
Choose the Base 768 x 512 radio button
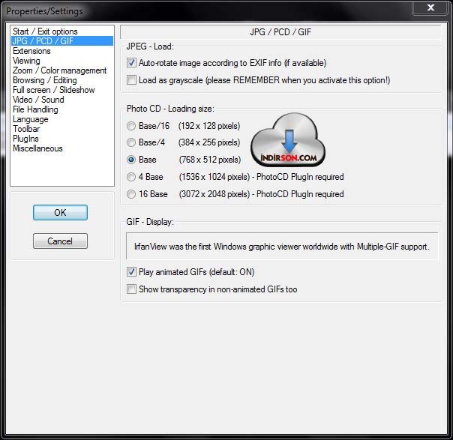(131, 160)
